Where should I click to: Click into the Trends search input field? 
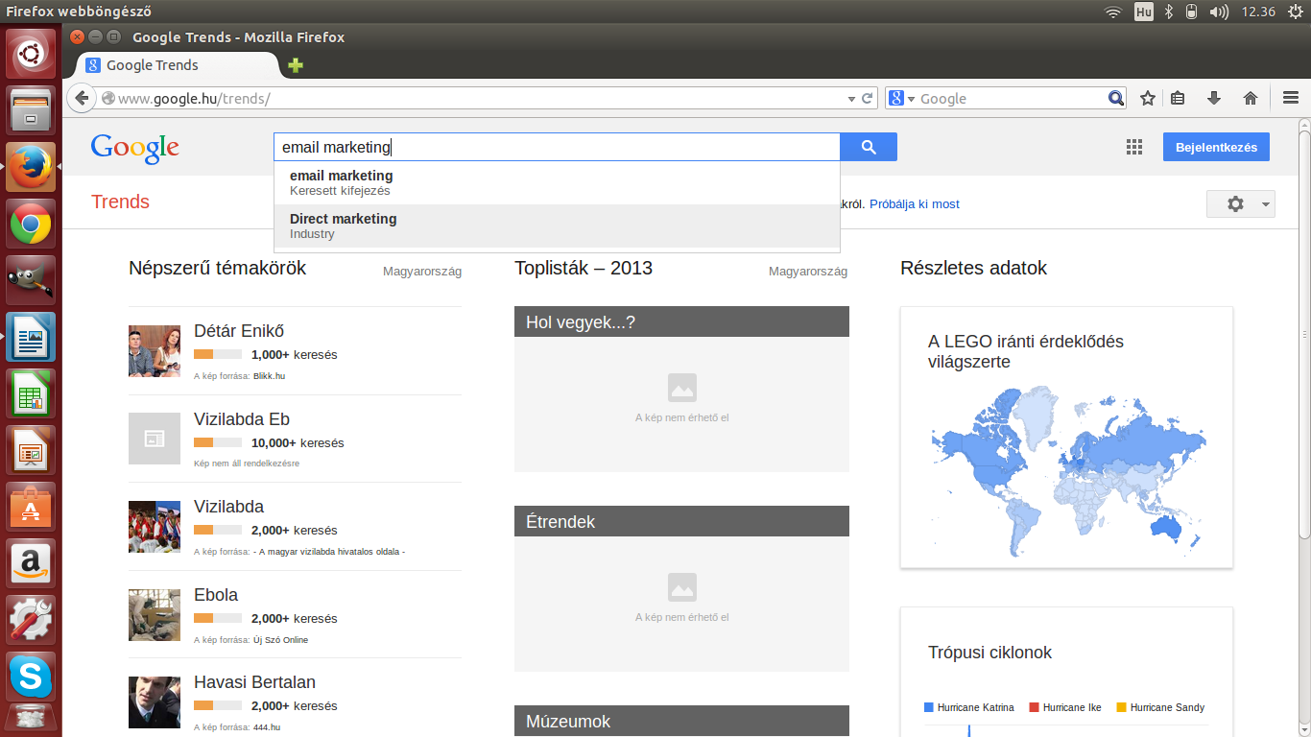click(557, 147)
